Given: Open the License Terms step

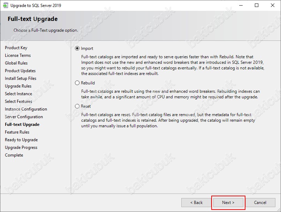Looking at the screenshot, I should [18, 55].
